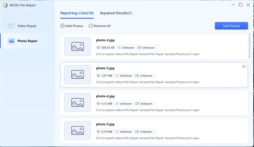254x147 pixels.
Task: Switch to the Repairing Lists(18) tab
Action: [77, 13]
